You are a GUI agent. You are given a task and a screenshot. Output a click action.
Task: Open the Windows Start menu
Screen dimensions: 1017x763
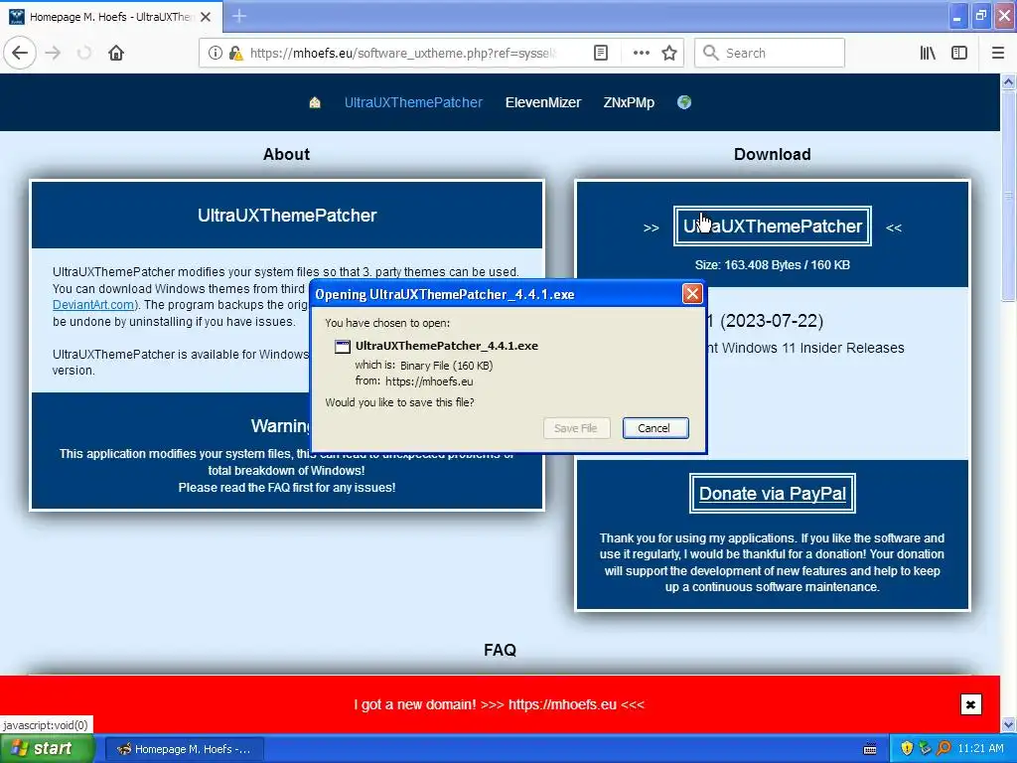coord(46,749)
